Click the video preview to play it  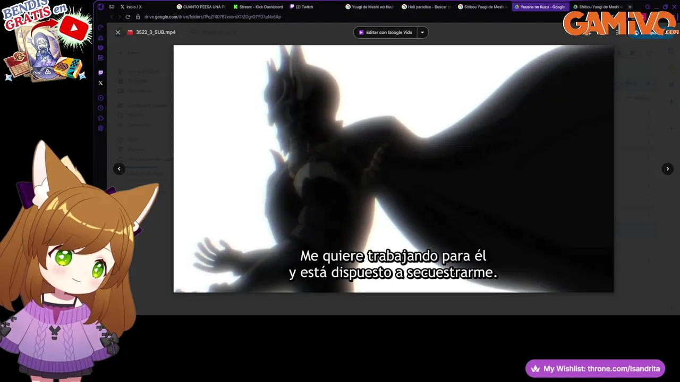click(394, 169)
